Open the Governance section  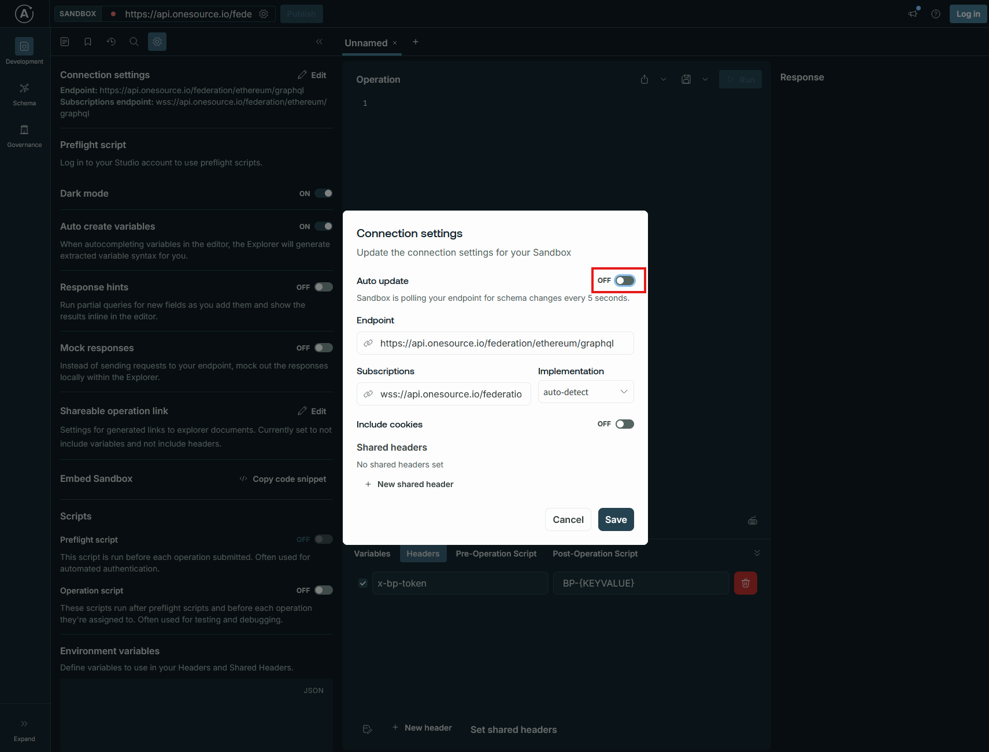pyautogui.click(x=24, y=135)
